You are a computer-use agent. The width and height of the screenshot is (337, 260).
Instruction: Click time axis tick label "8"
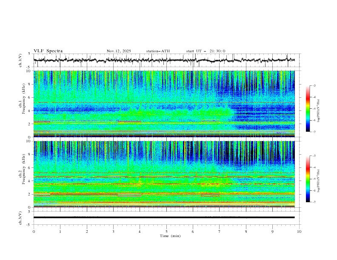point(246,232)
